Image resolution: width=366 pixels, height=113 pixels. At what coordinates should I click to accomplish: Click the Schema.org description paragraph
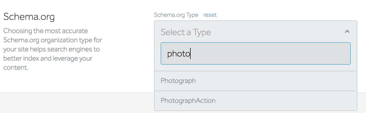point(53,49)
